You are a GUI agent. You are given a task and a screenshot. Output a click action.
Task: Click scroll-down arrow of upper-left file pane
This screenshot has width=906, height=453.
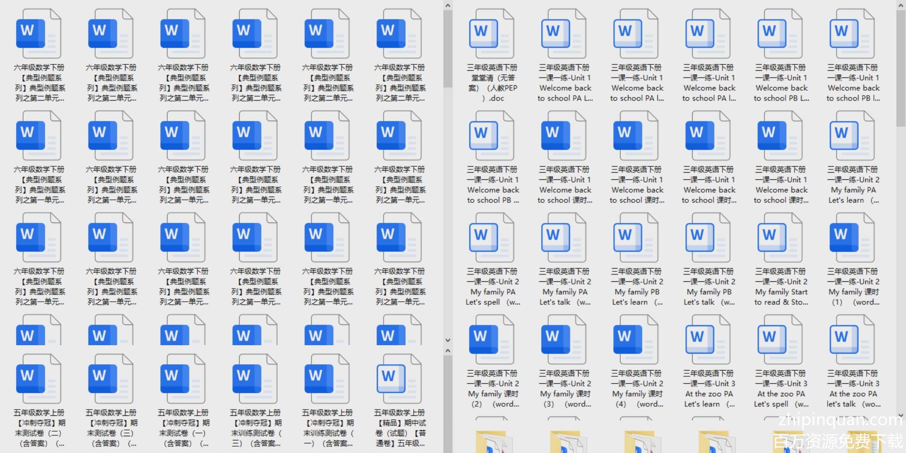click(x=448, y=340)
